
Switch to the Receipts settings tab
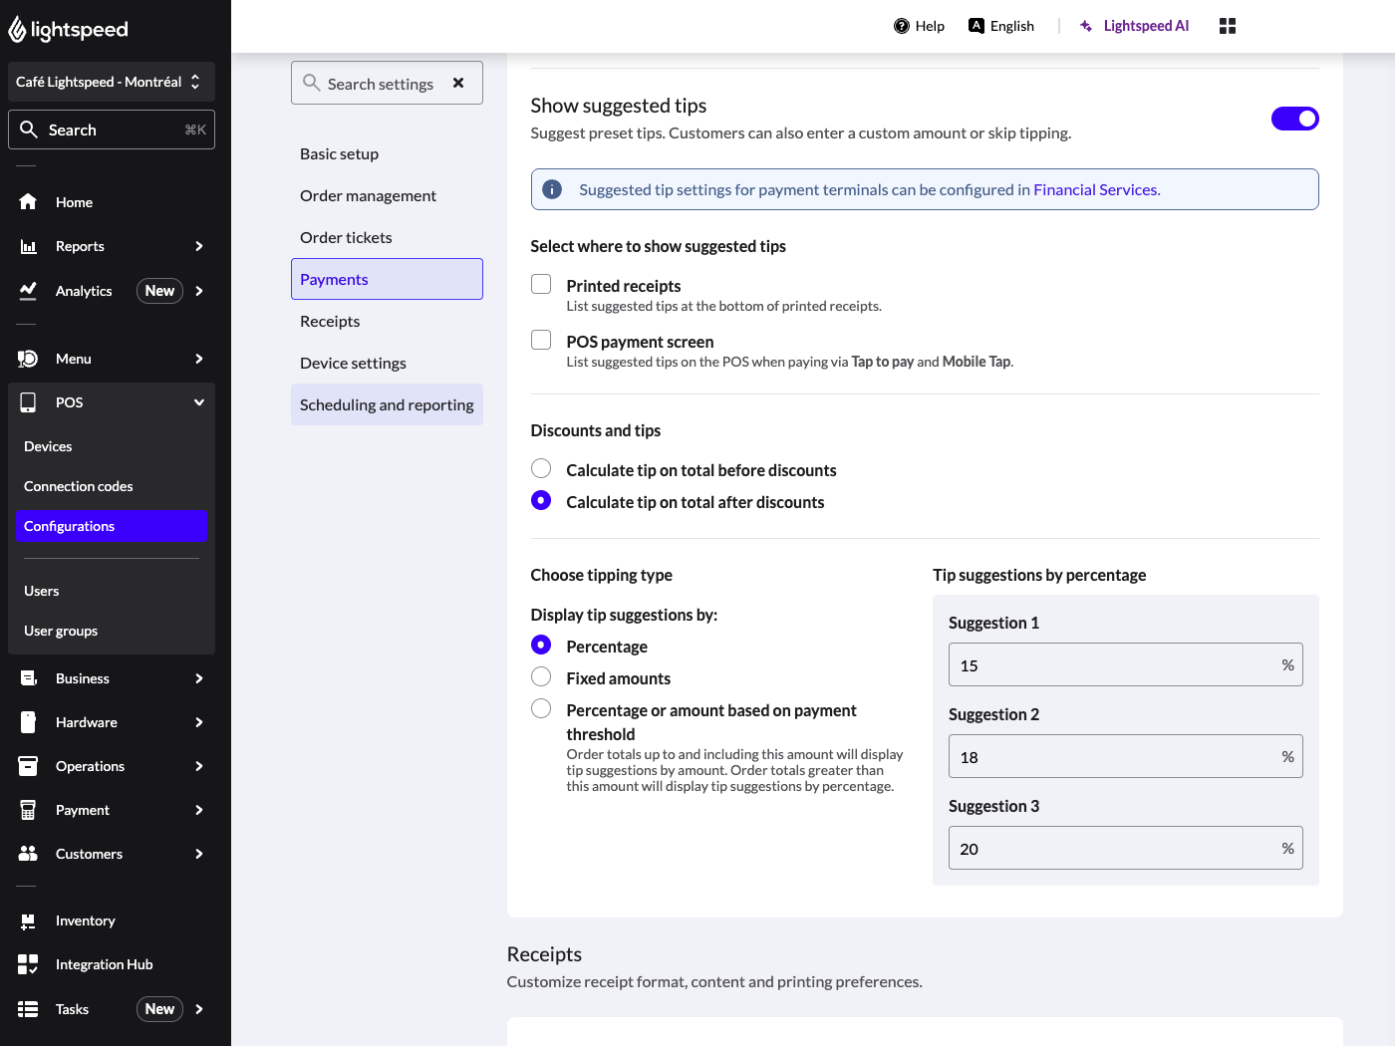pos(329,321)
